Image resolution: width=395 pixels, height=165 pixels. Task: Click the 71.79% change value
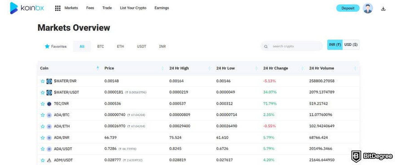coord(270,104)
